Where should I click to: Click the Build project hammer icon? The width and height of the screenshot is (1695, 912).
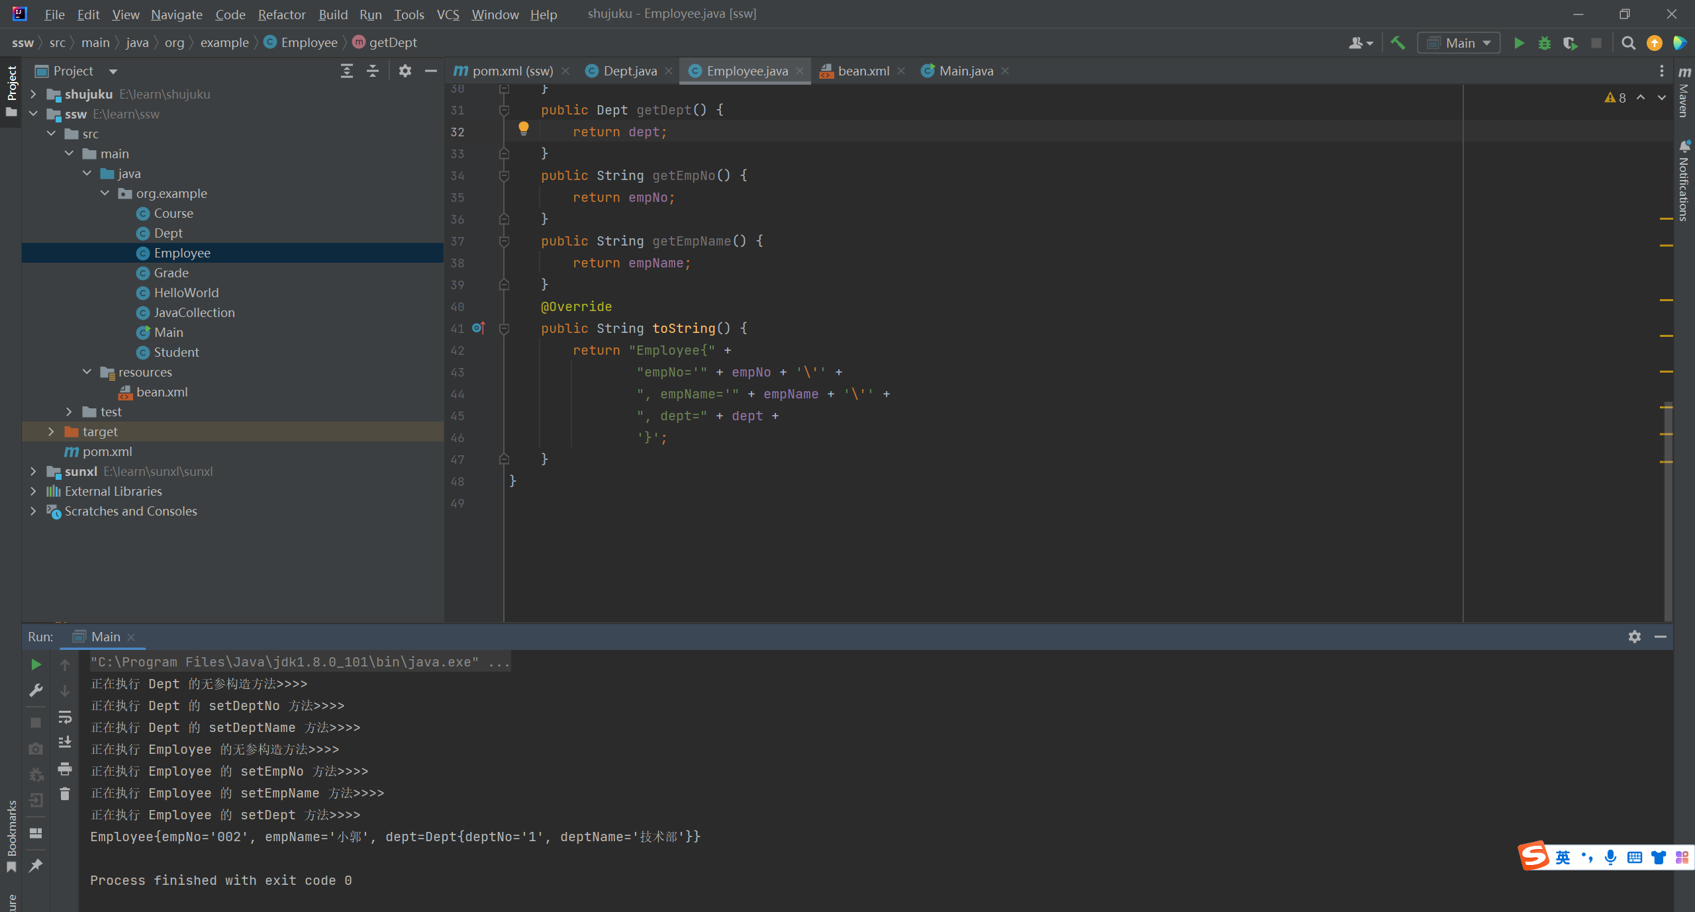tap(1398, 43)
